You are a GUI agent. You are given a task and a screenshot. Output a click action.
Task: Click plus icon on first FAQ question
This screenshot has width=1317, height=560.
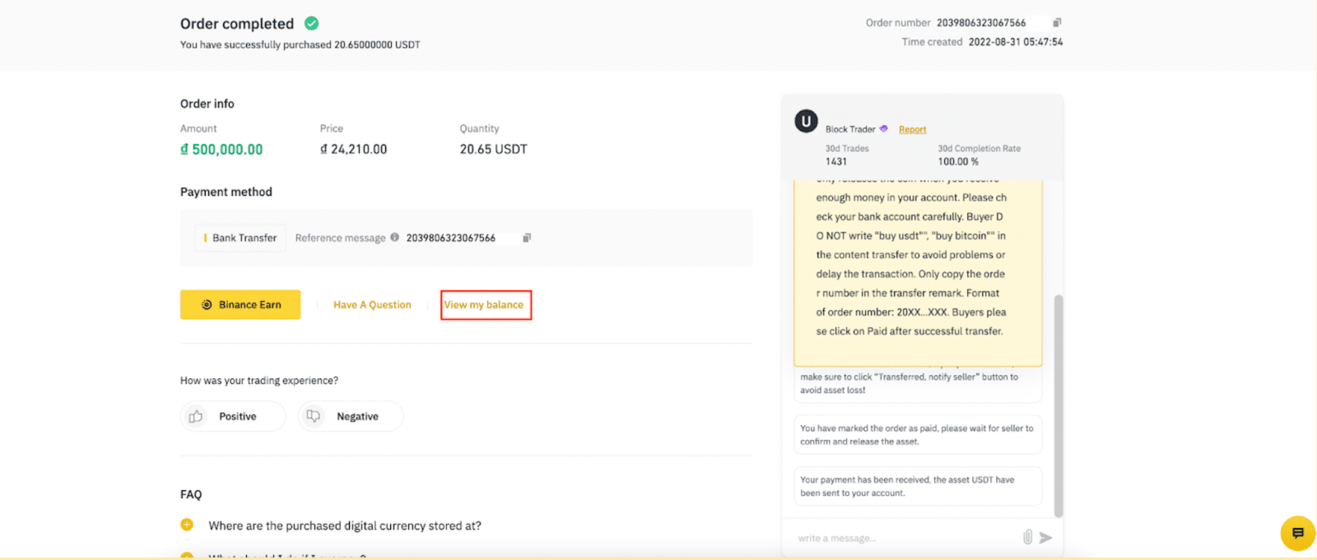[187, 525]
